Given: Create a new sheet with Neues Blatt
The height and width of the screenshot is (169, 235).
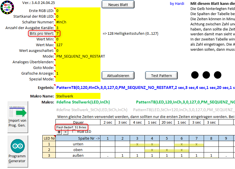Looking at the screenshot, I should point(118,5).
